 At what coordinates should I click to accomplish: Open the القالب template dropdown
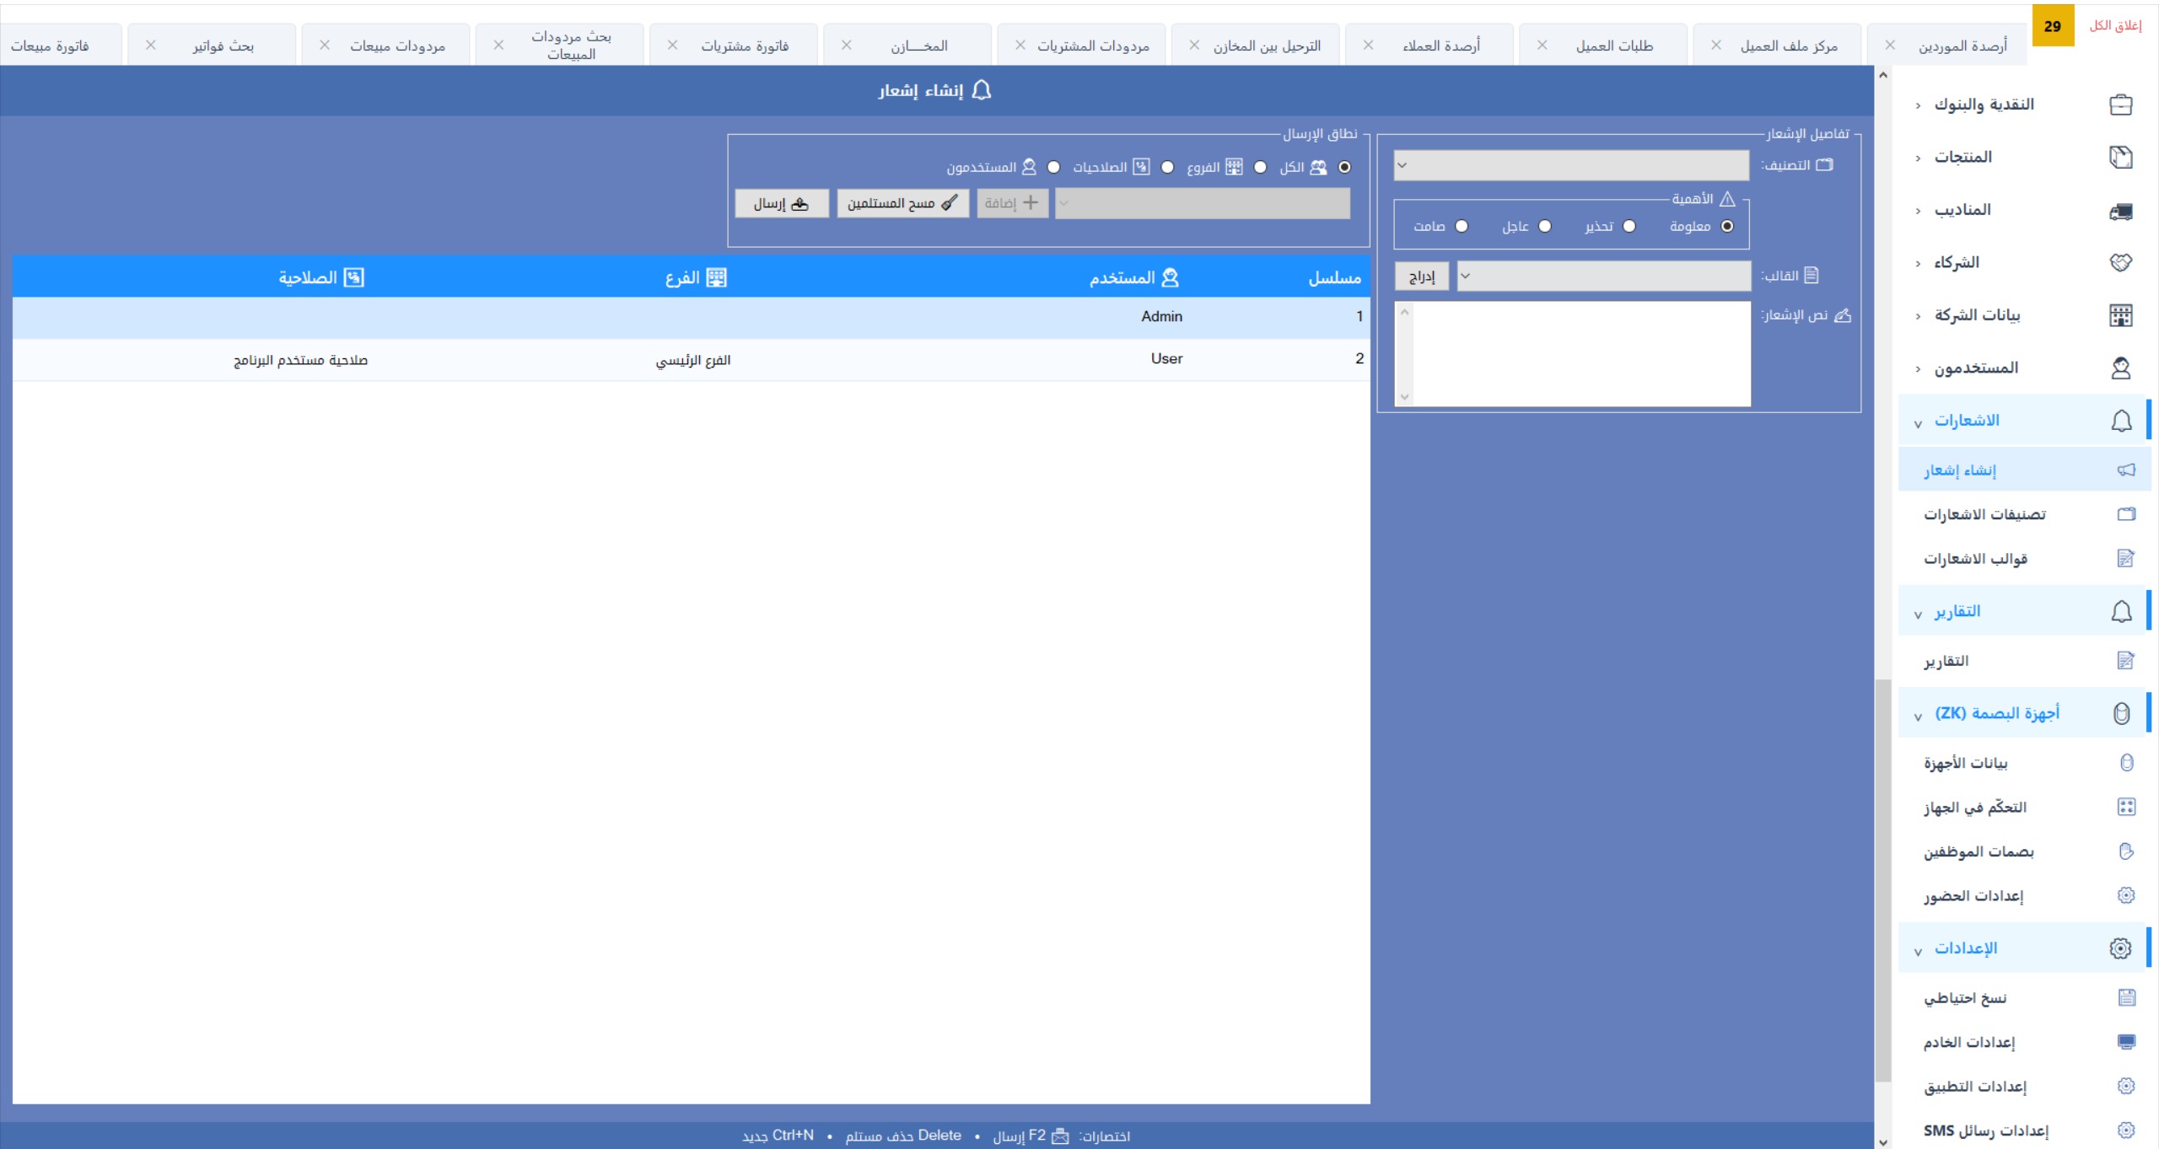tap(1604, 276)
